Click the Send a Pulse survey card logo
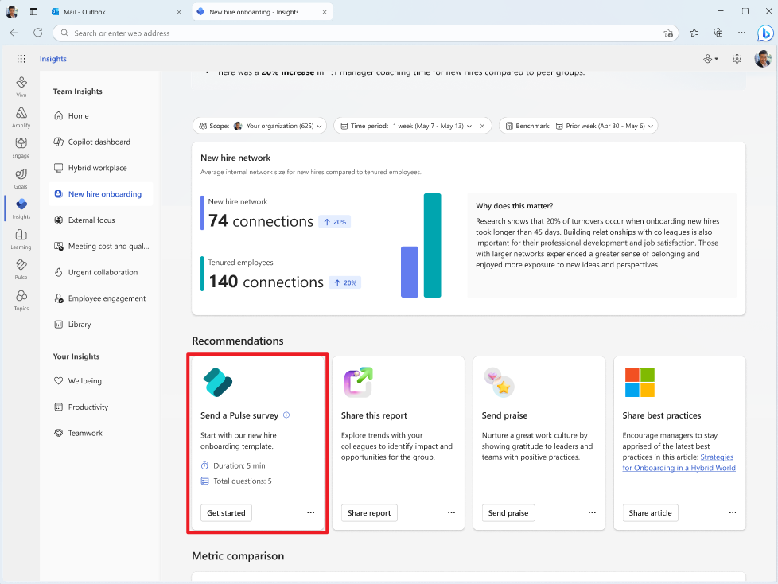Screen dimensions: 778x584 point(218,383)
